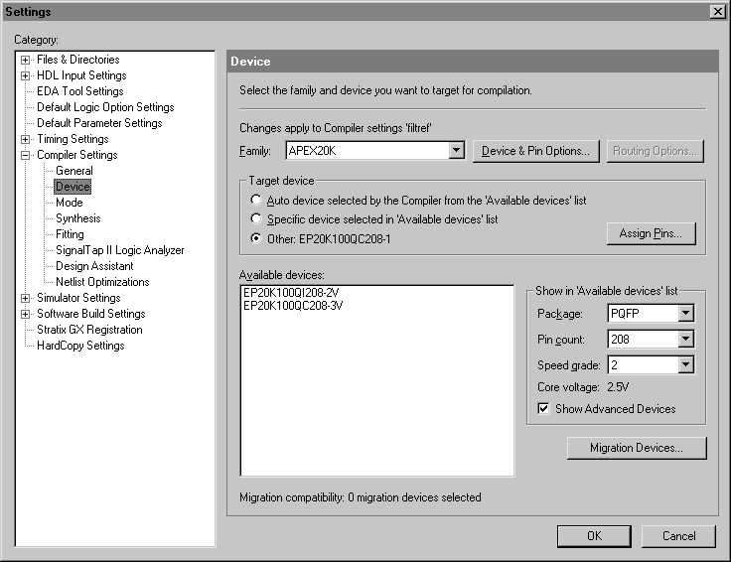Select EP20K100QC208-3V in available devices
Viewport: 731px width, 562px height.
coord(293,306)
